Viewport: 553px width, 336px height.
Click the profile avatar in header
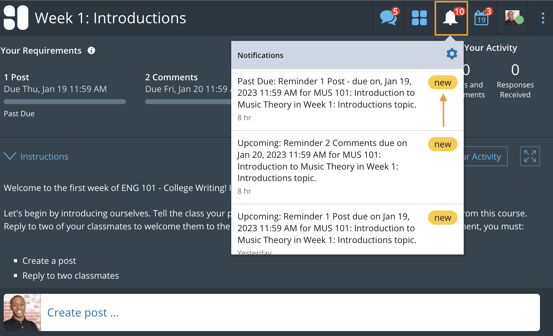pos(512,18)
